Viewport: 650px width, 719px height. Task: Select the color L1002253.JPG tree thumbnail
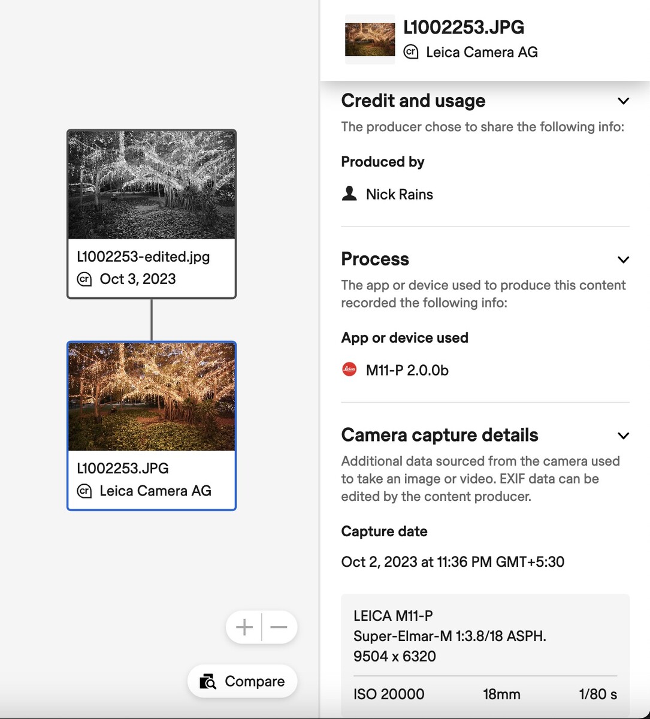(152, 397)
